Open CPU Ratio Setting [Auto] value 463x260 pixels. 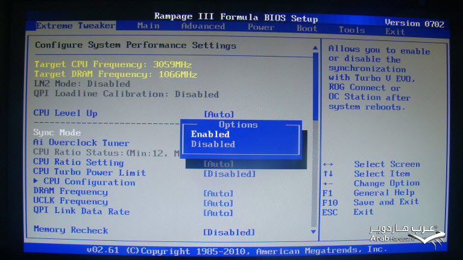218,164
